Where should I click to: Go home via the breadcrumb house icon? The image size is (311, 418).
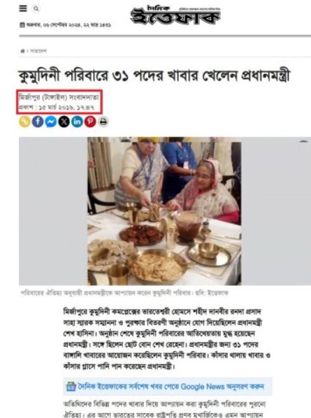tap(22, 51)
